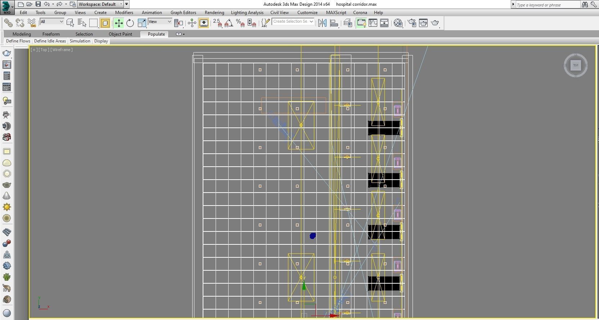Image resolution: width=599 pixels, height=320 pixels.
Task: Click the Render Production teapot button
Action: pyautogui.click(x=435, y=23)
